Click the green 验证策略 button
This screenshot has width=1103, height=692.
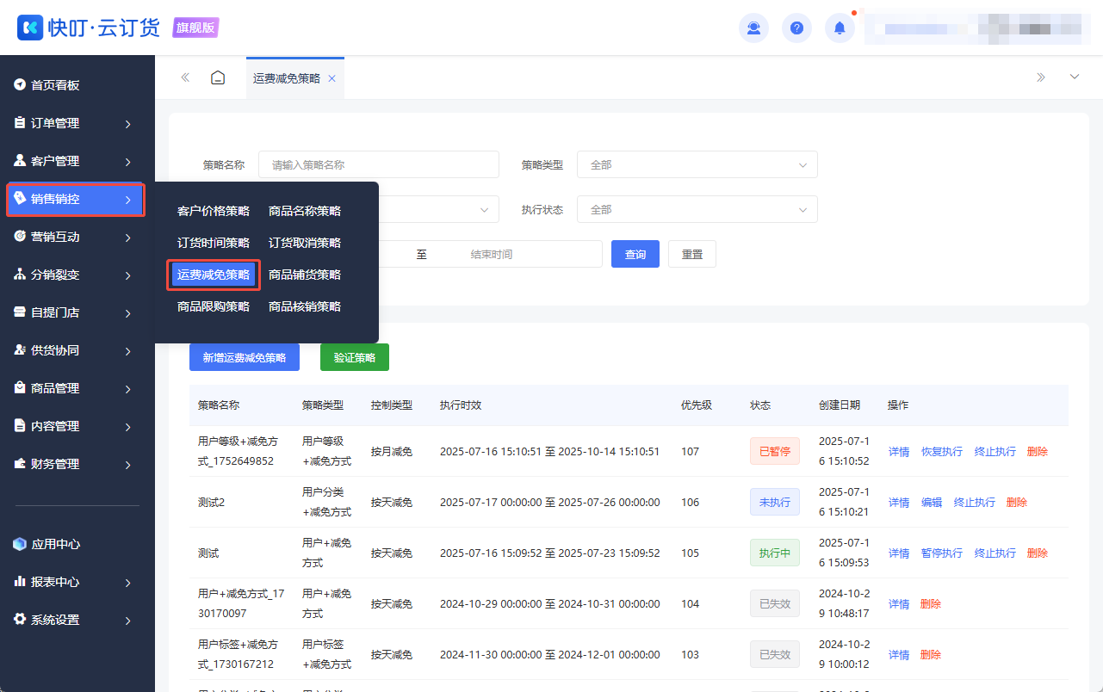tap(355, 357)
